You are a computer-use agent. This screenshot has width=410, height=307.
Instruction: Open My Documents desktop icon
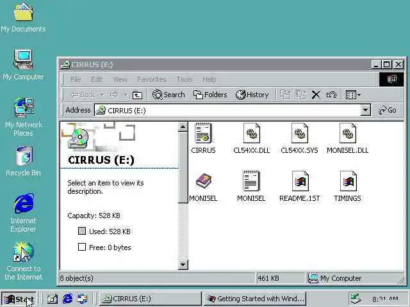[23, 18]
